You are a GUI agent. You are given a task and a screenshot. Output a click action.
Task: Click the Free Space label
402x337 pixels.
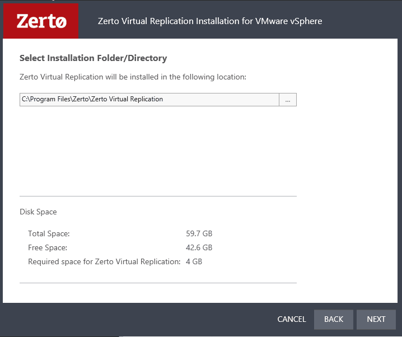pyautogui.click(x=48, y=247)
